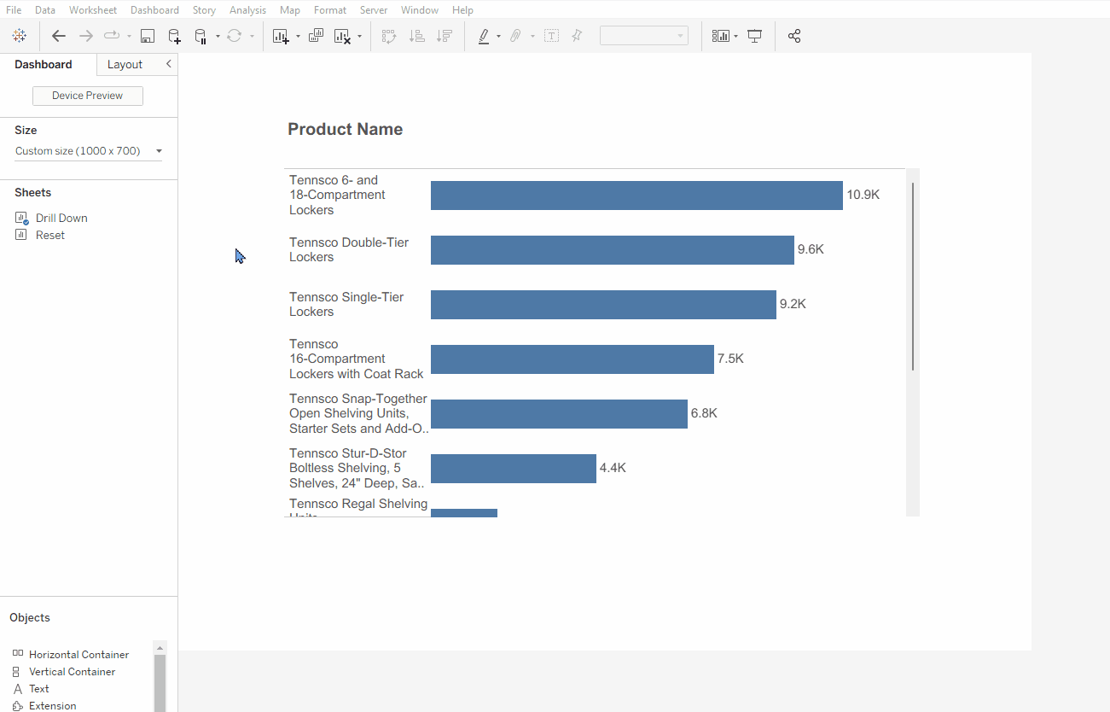Click the Share icon in toolbar
The height and width of the screenshot is (712, 1110).
tap(794, 36)
